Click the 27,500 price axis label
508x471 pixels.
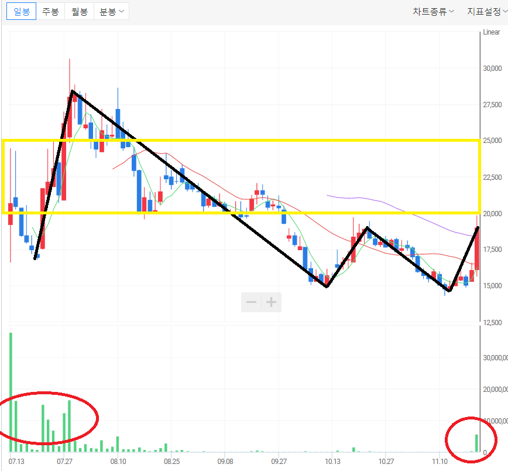(492, 105)
